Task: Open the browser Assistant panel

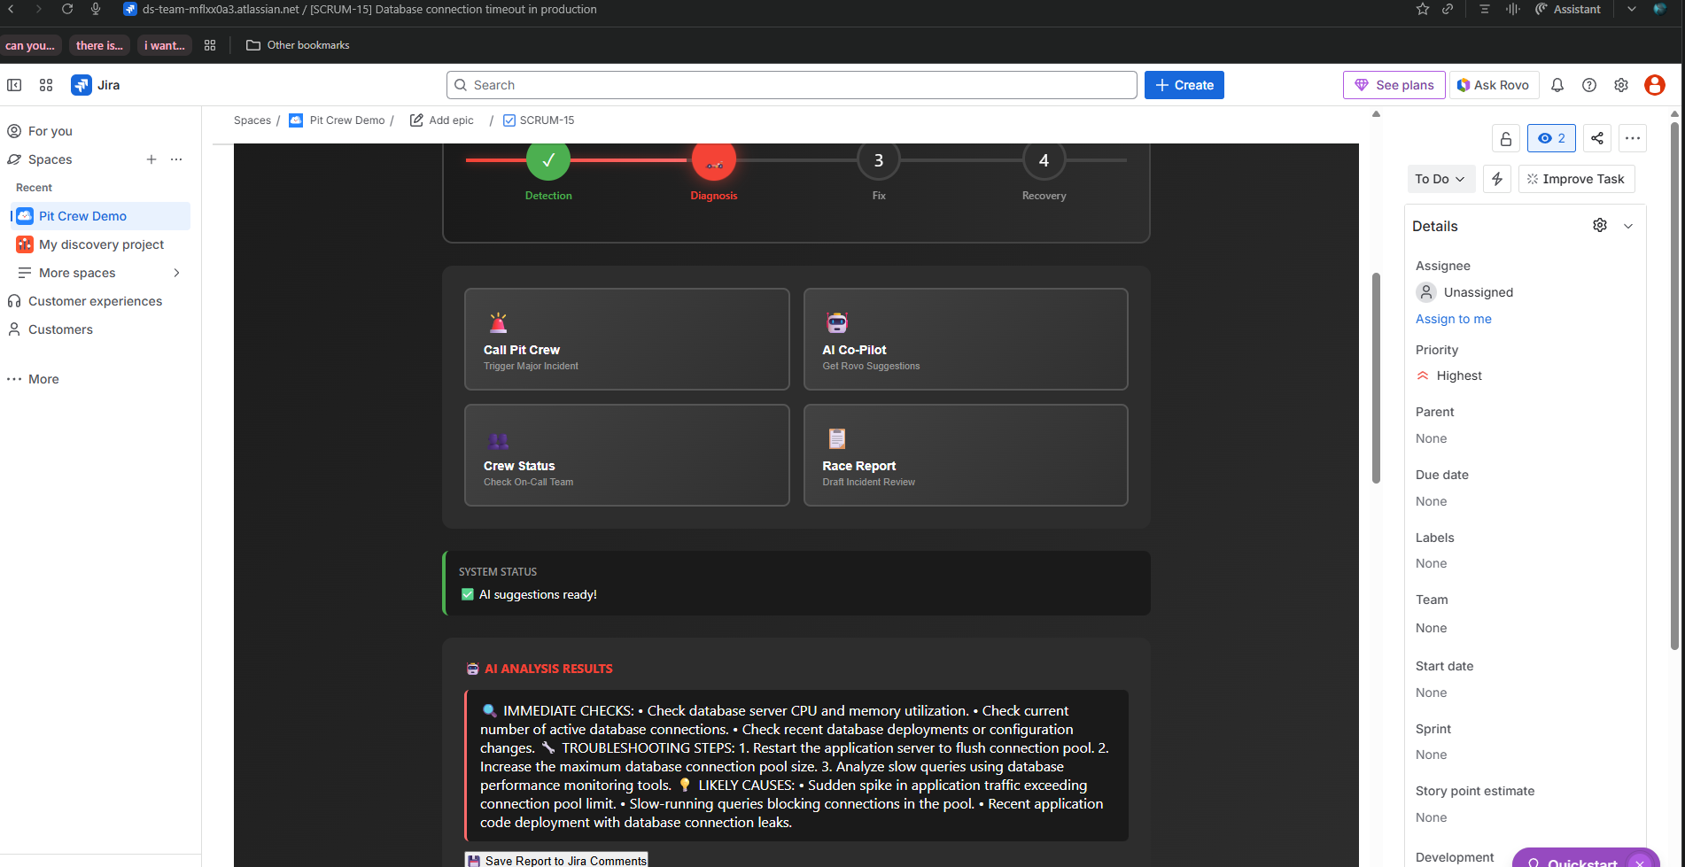Action: coord(1567,9)
